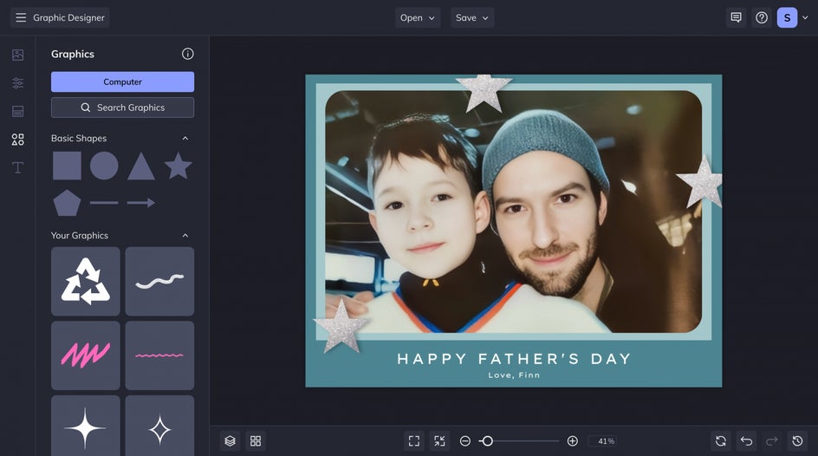The width and height of the screenshot is (818, 456).
Task: Collapse the Basic Shapes section
Action: click(185, 138)
